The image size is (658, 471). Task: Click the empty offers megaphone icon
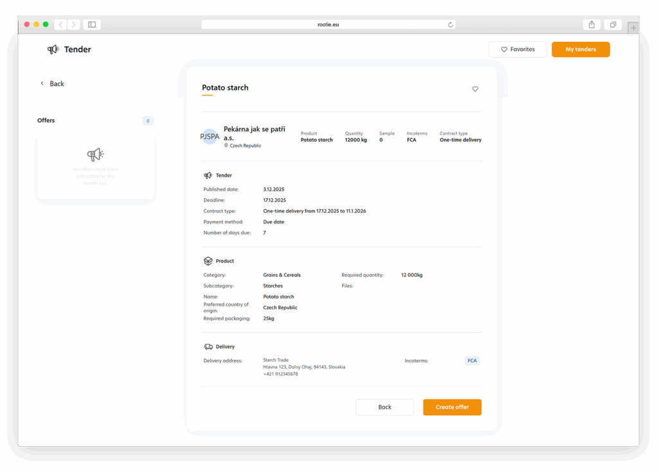(95, 155)
